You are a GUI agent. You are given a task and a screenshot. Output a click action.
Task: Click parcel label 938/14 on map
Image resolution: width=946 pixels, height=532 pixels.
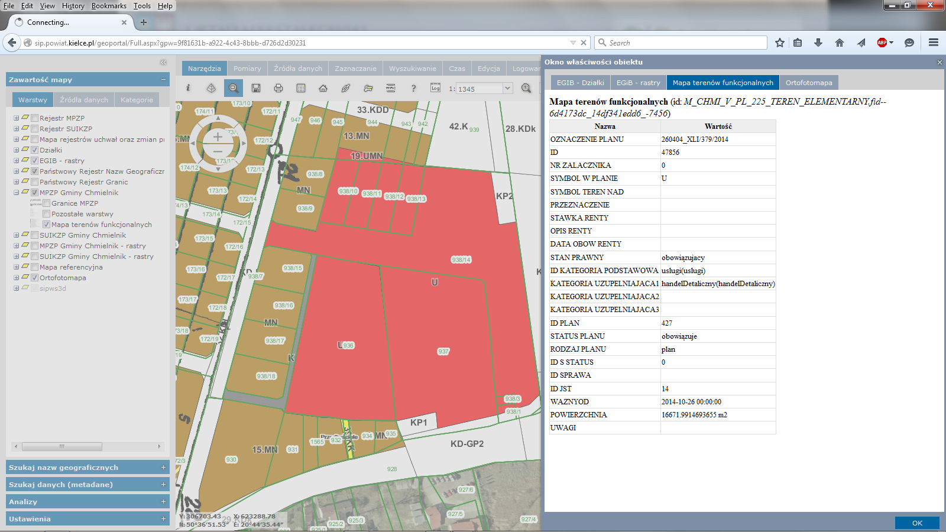[461, 259]
